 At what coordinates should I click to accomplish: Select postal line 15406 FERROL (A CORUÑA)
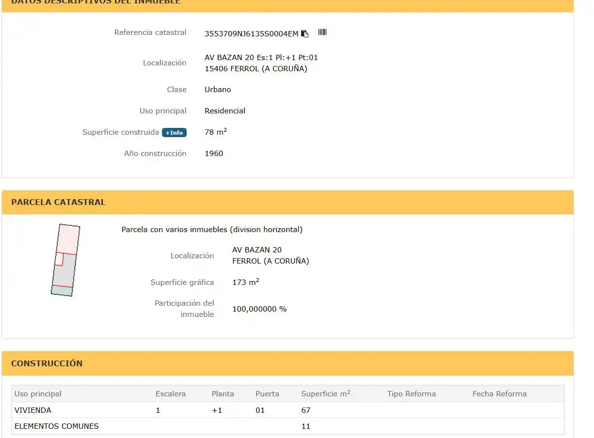[256, 69]
